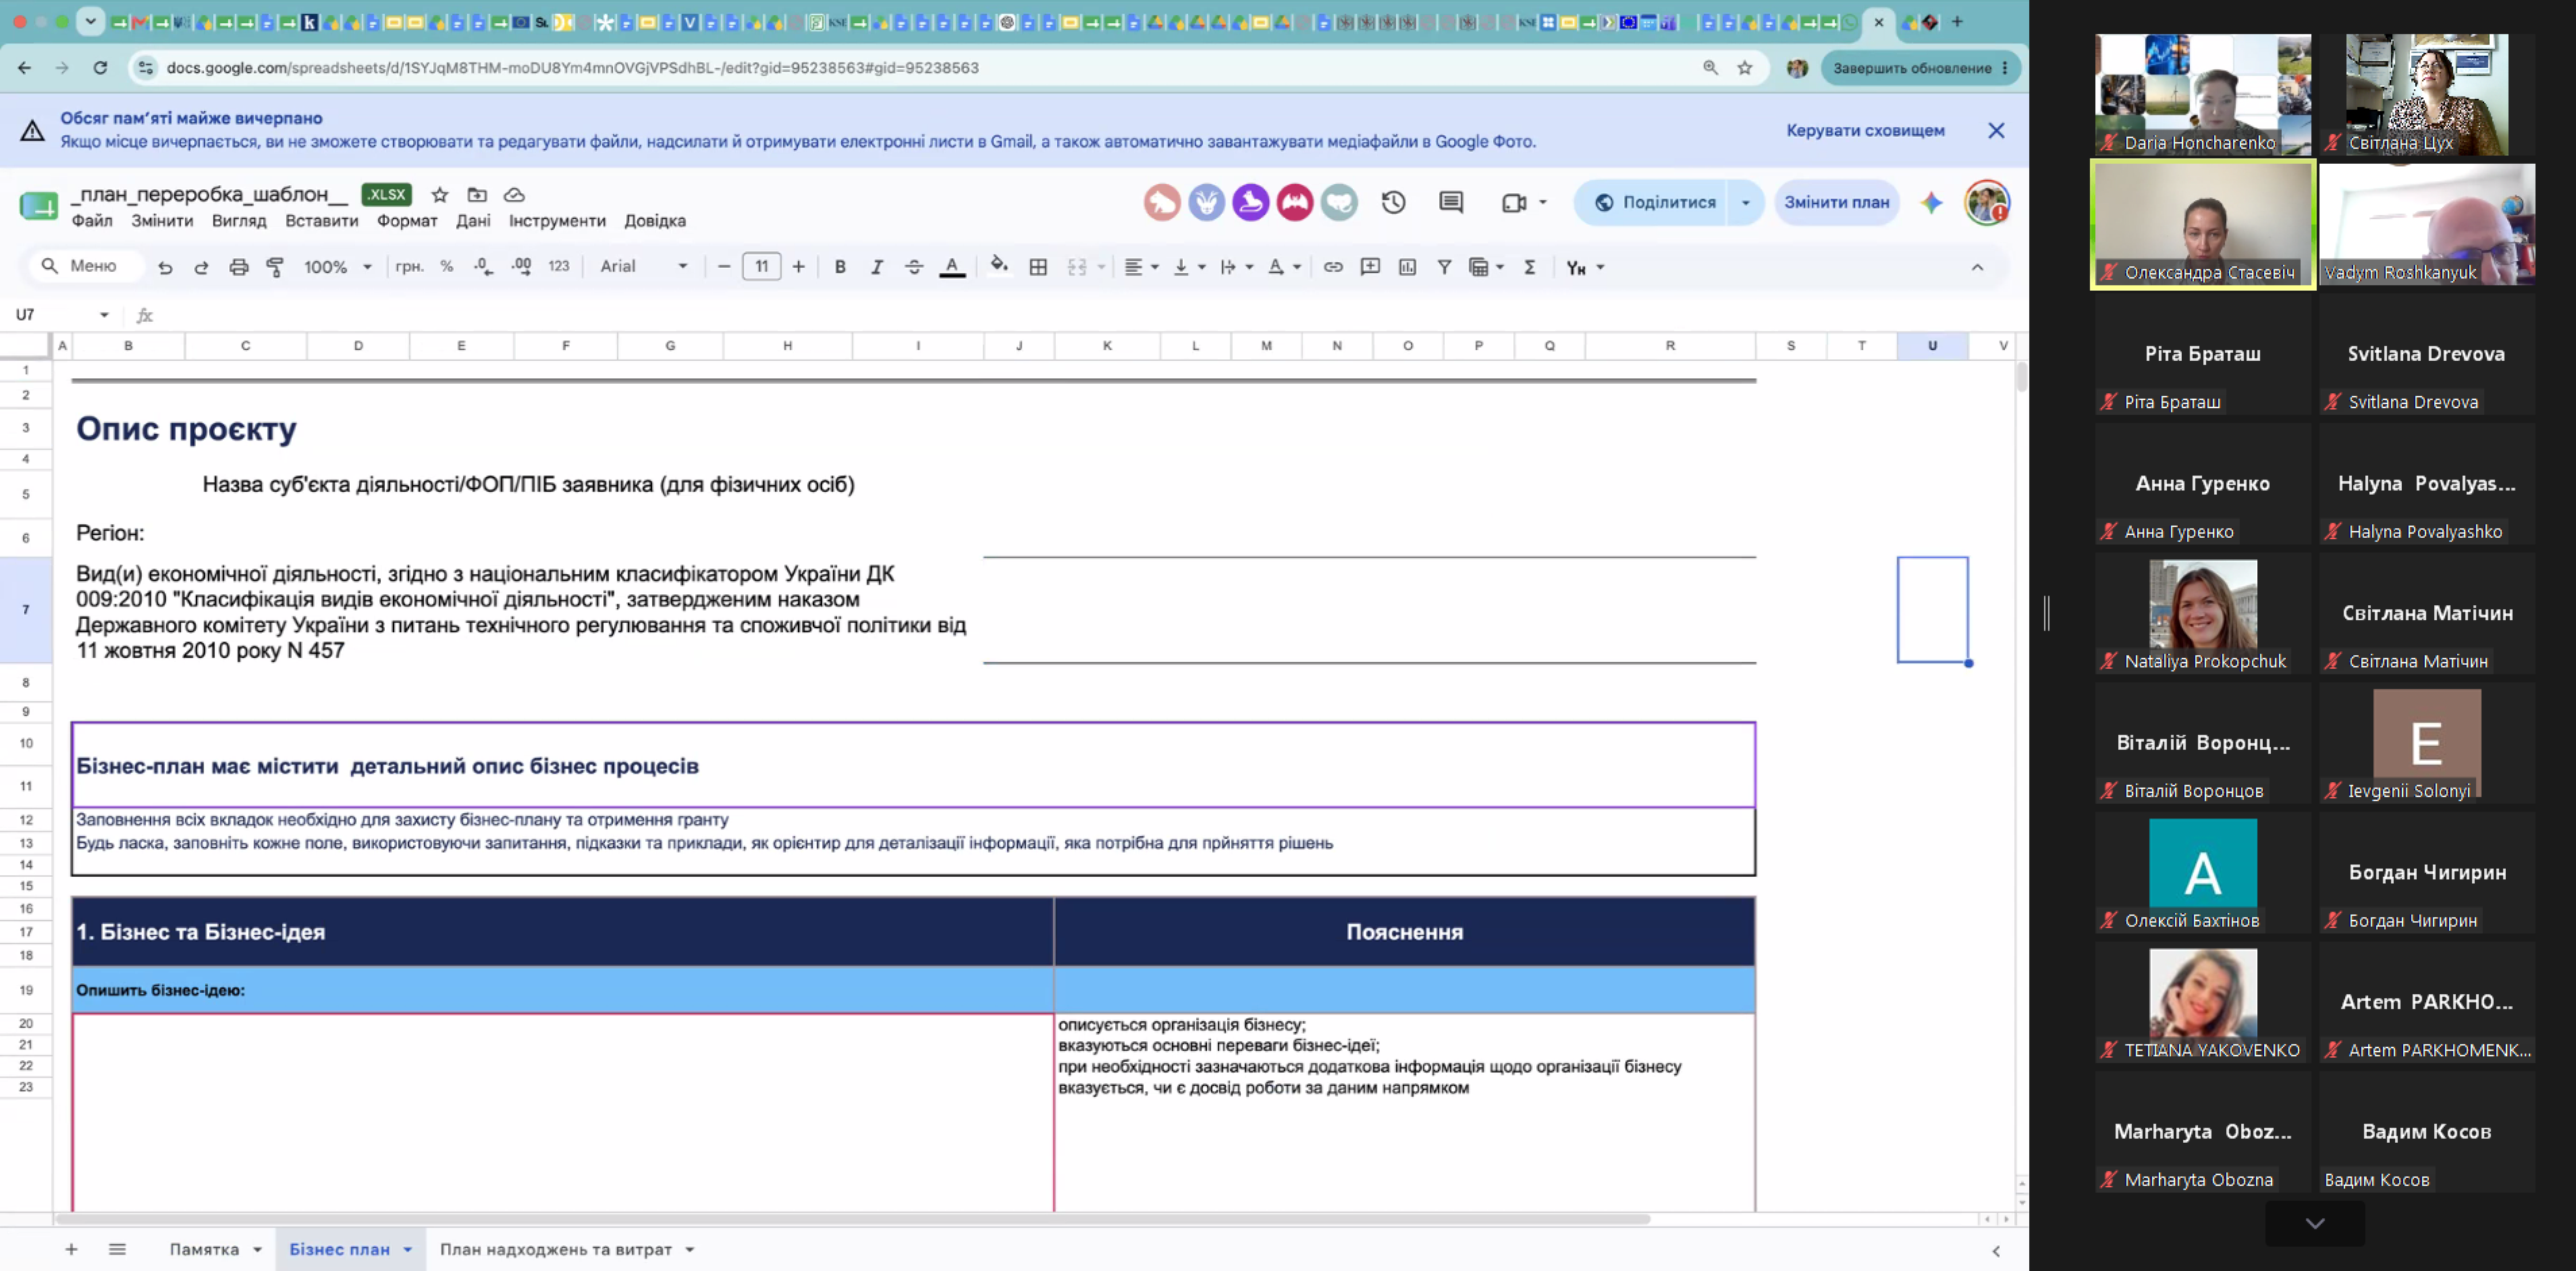This screenshot has width=2576, height=1271.
Task: Show all comments via speech-bubble icon
Action: coord(1451,203)
